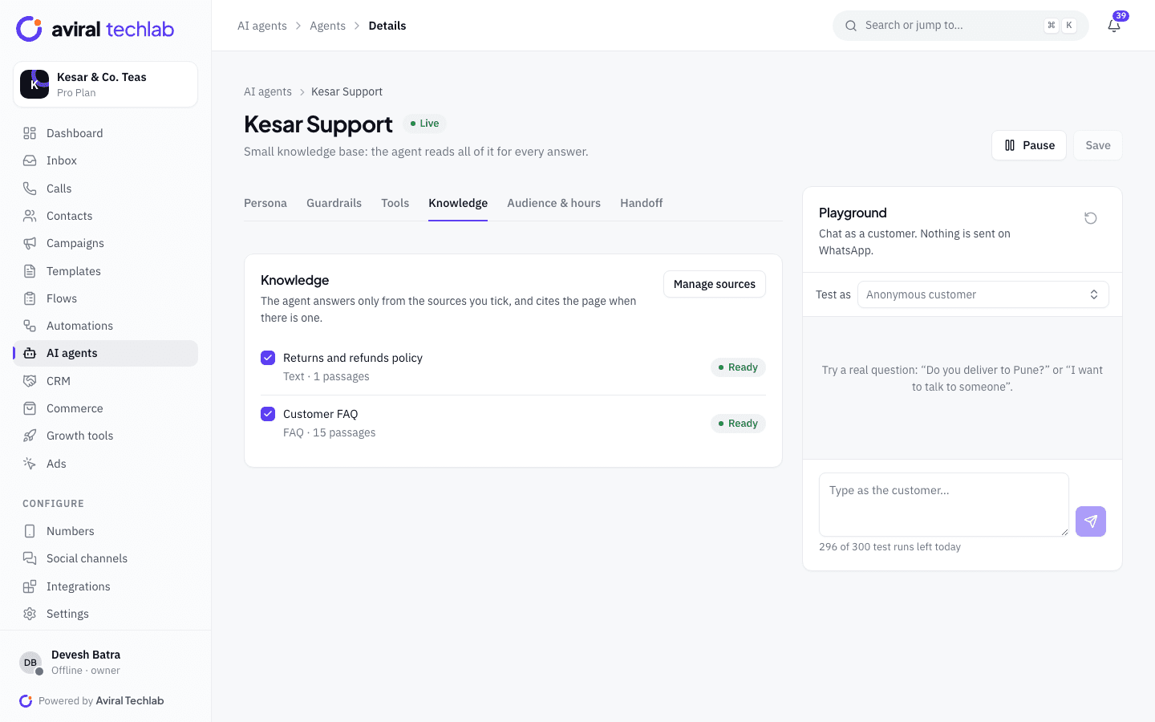Screen dimensions: 1155x722
Task: Open Devesh Batra profile name
Action: pos(86,655)
